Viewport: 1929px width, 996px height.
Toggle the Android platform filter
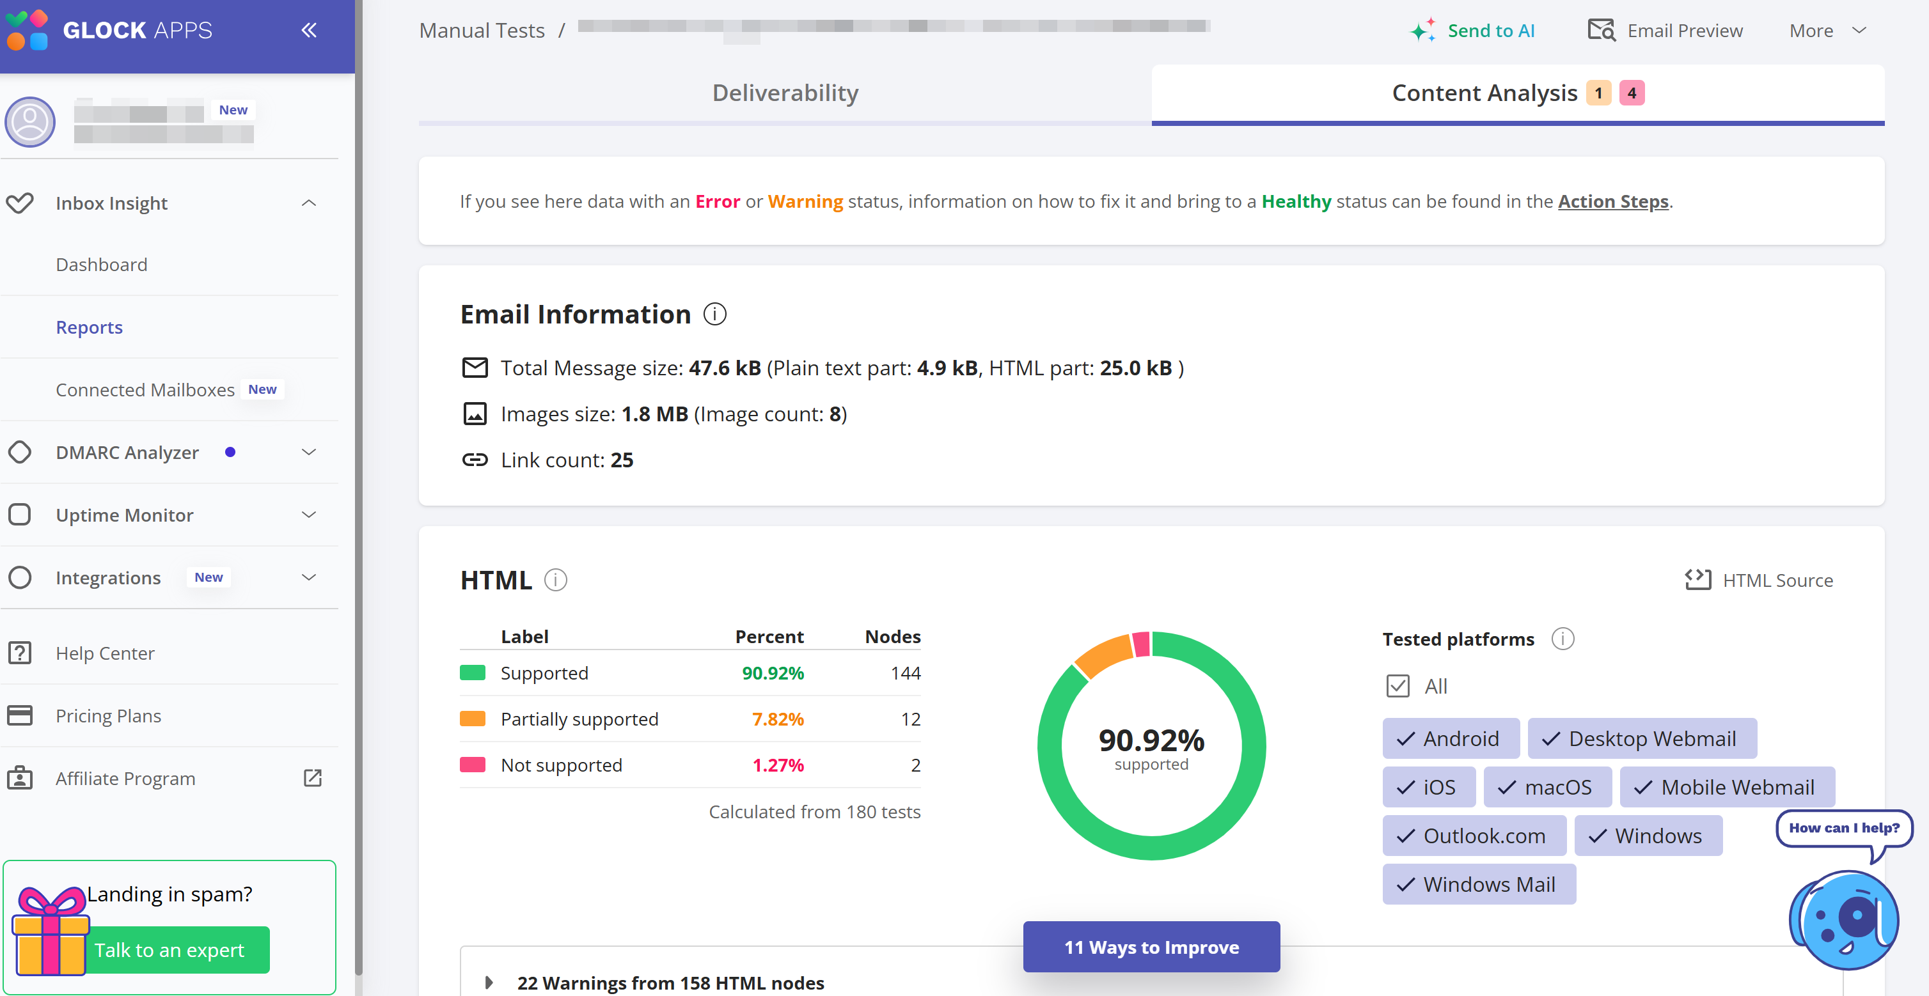1451,738
